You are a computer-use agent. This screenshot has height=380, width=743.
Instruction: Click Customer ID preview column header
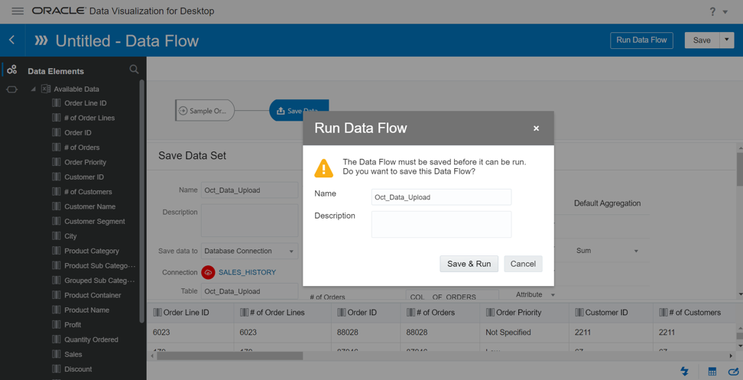pos(612,312)
